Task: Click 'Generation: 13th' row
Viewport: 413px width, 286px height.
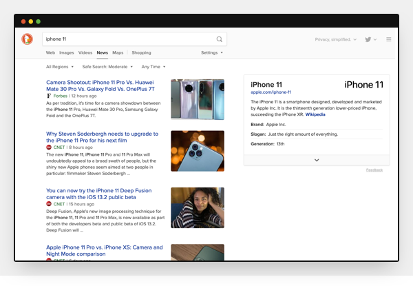Action: (x=317, y=144)
